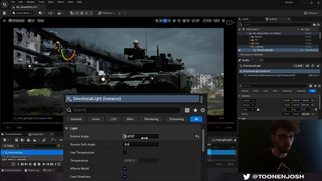
Task: Select the Geo folder row in Outliner
Action: (x=279, y=43)
